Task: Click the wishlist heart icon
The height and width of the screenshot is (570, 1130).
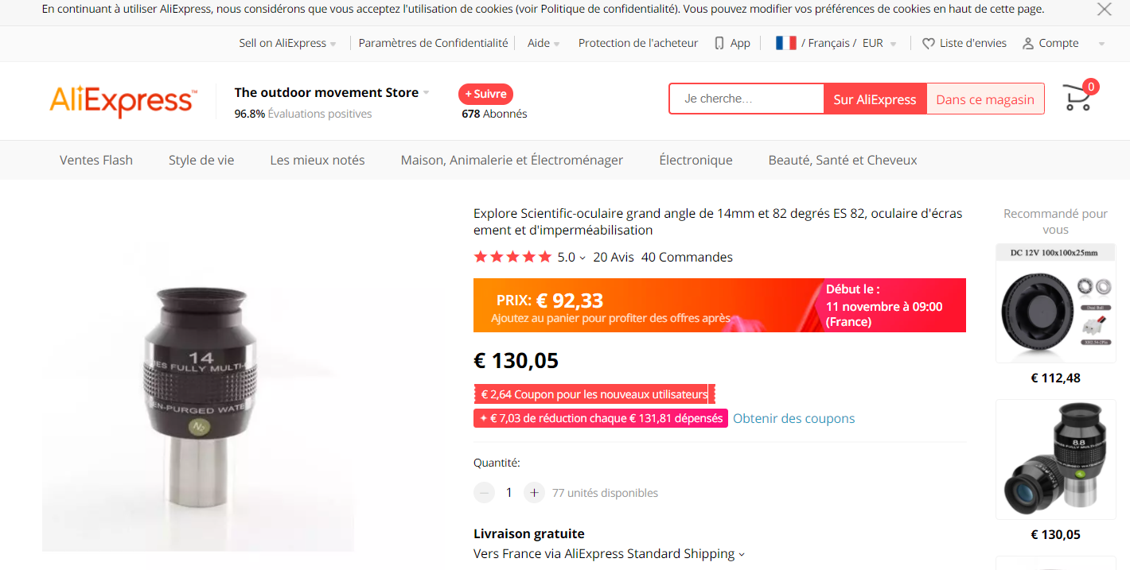Action: (928, 44)
